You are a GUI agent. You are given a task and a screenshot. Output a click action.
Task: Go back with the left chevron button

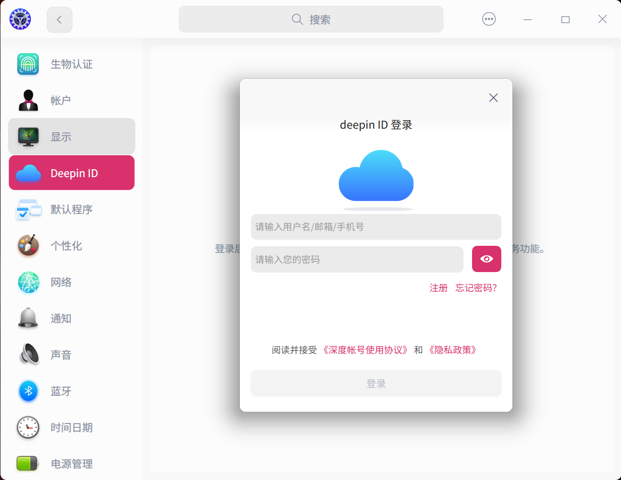click(x=60, y=20)
